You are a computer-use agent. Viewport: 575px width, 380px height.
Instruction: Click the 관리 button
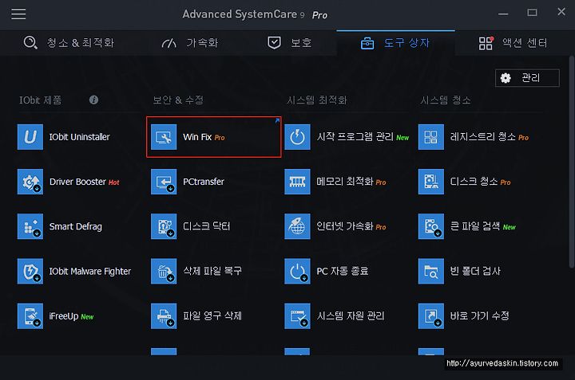coord(527,78)
